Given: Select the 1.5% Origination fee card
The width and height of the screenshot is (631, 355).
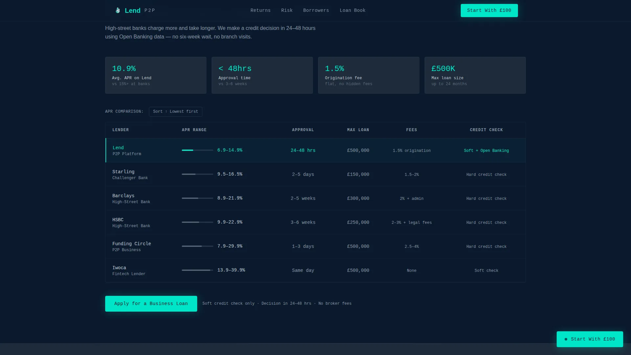Looking at the screenshot, I should coord(369,75).
